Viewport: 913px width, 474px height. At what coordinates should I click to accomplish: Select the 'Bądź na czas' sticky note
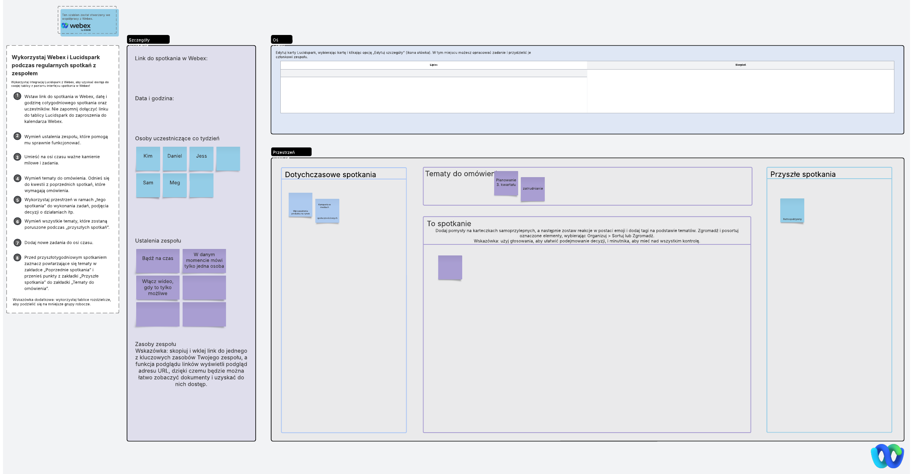tap(157, 260)
